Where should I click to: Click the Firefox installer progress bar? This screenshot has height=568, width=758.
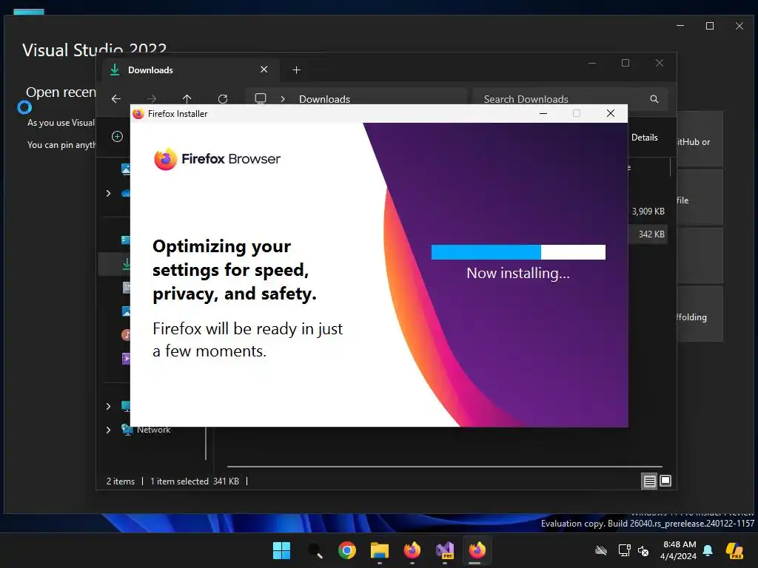click(x=518, y=252)
